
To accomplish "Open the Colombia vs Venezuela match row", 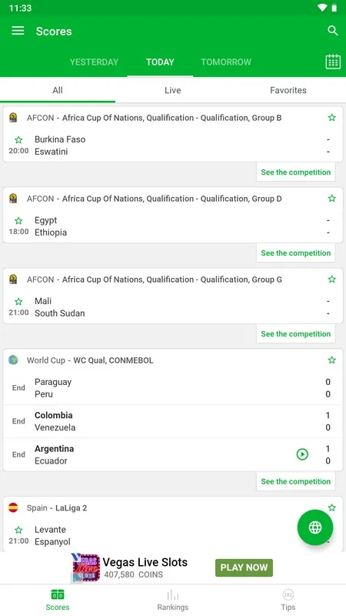I will 173,421.
